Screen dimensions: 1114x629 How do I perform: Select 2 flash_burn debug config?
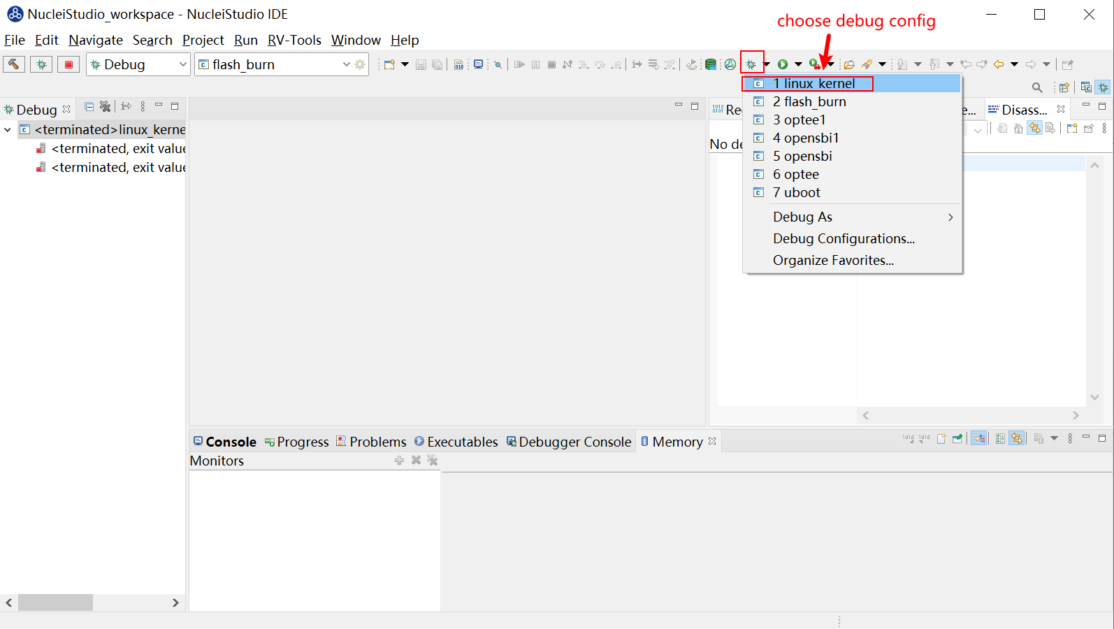pyautogui.click(x=853, y=101)
